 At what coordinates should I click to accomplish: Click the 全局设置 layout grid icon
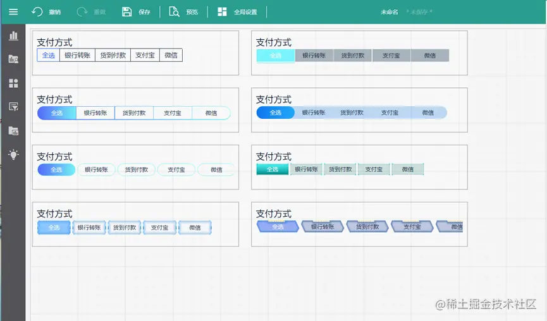point(222,12)
